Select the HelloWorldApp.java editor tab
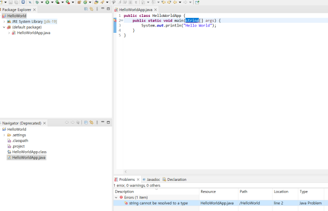The image size is (328, 211). [x=135, y=10]
